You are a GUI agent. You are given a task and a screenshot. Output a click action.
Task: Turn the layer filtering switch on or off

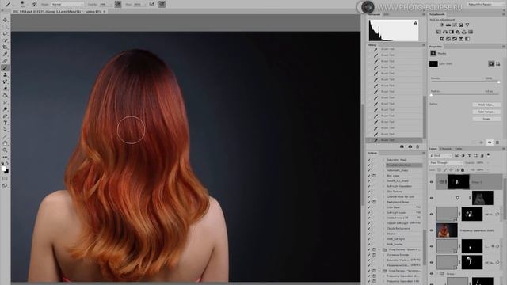coord(488,155)
